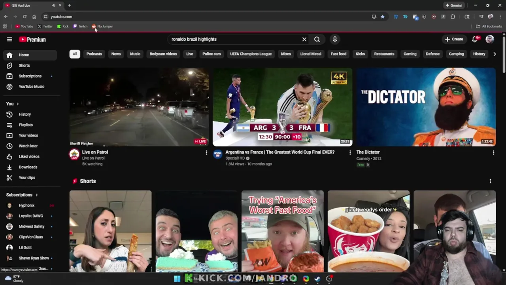Image resolution: width=506 pixels, height=285 pixels.
Task: Open options for The Dictator
Action: [x=493, y=152]
